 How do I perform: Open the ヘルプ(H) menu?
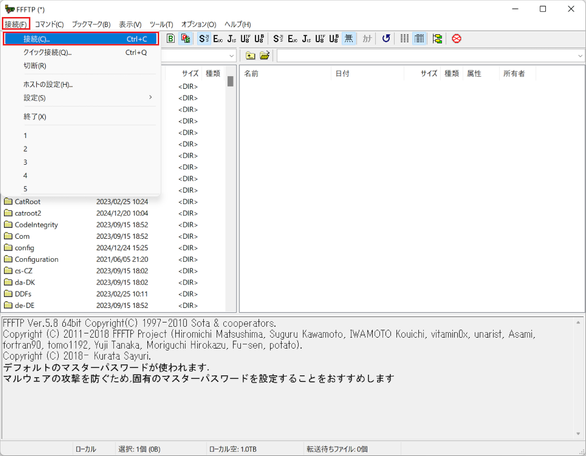(x=238, y=24)
